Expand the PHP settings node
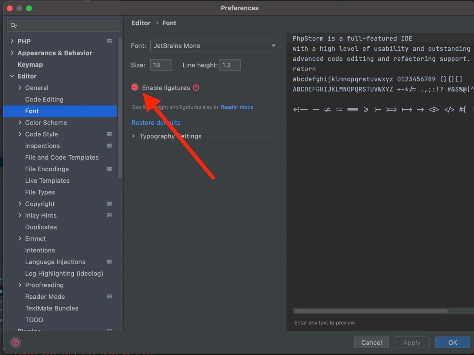This screenshot has height=355, width=474. coord(12,41)
